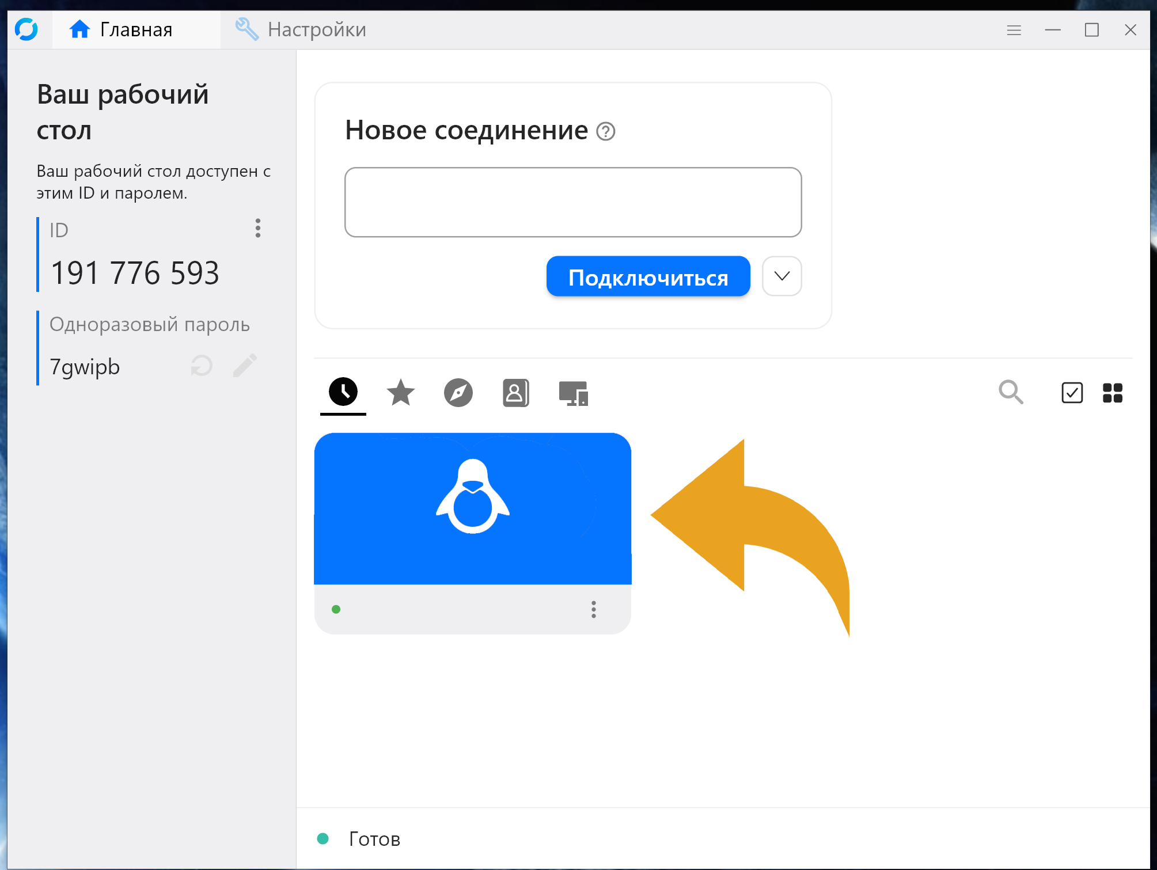Image resolution: width=1157 pixels, height=870 pixels.
Task: Click the Подключиться button
Action: (648, 276)
